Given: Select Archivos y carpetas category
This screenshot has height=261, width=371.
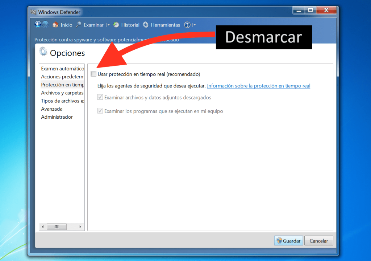Looking at the screenshot, I should point(62,93).
